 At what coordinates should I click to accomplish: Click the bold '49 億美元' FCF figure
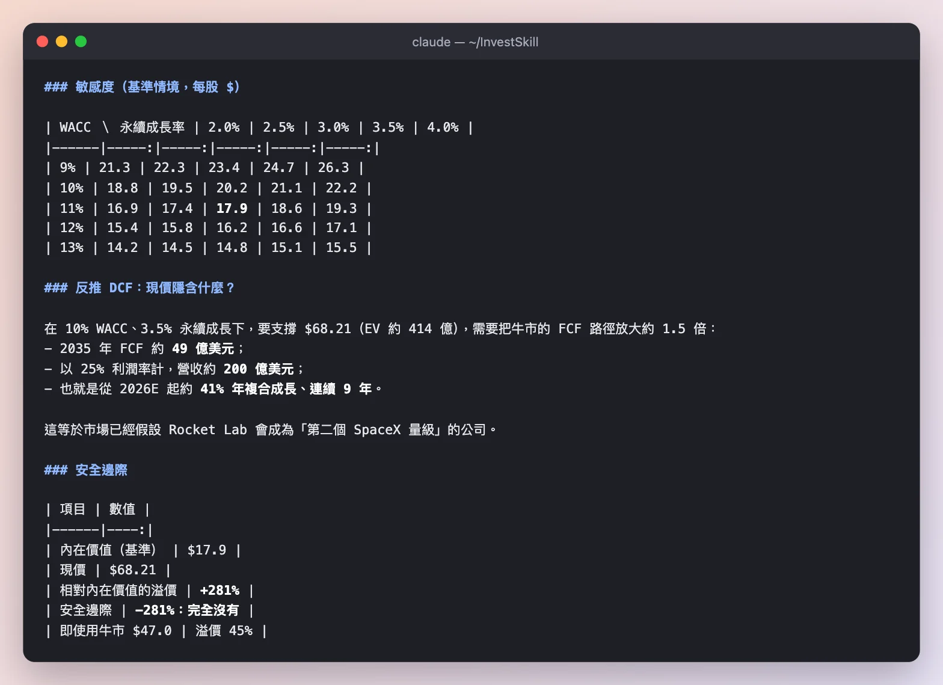pos(203,349)
